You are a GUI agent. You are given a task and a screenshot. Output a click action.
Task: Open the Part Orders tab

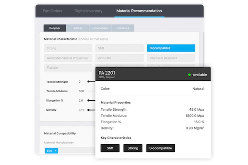[52, 11]
